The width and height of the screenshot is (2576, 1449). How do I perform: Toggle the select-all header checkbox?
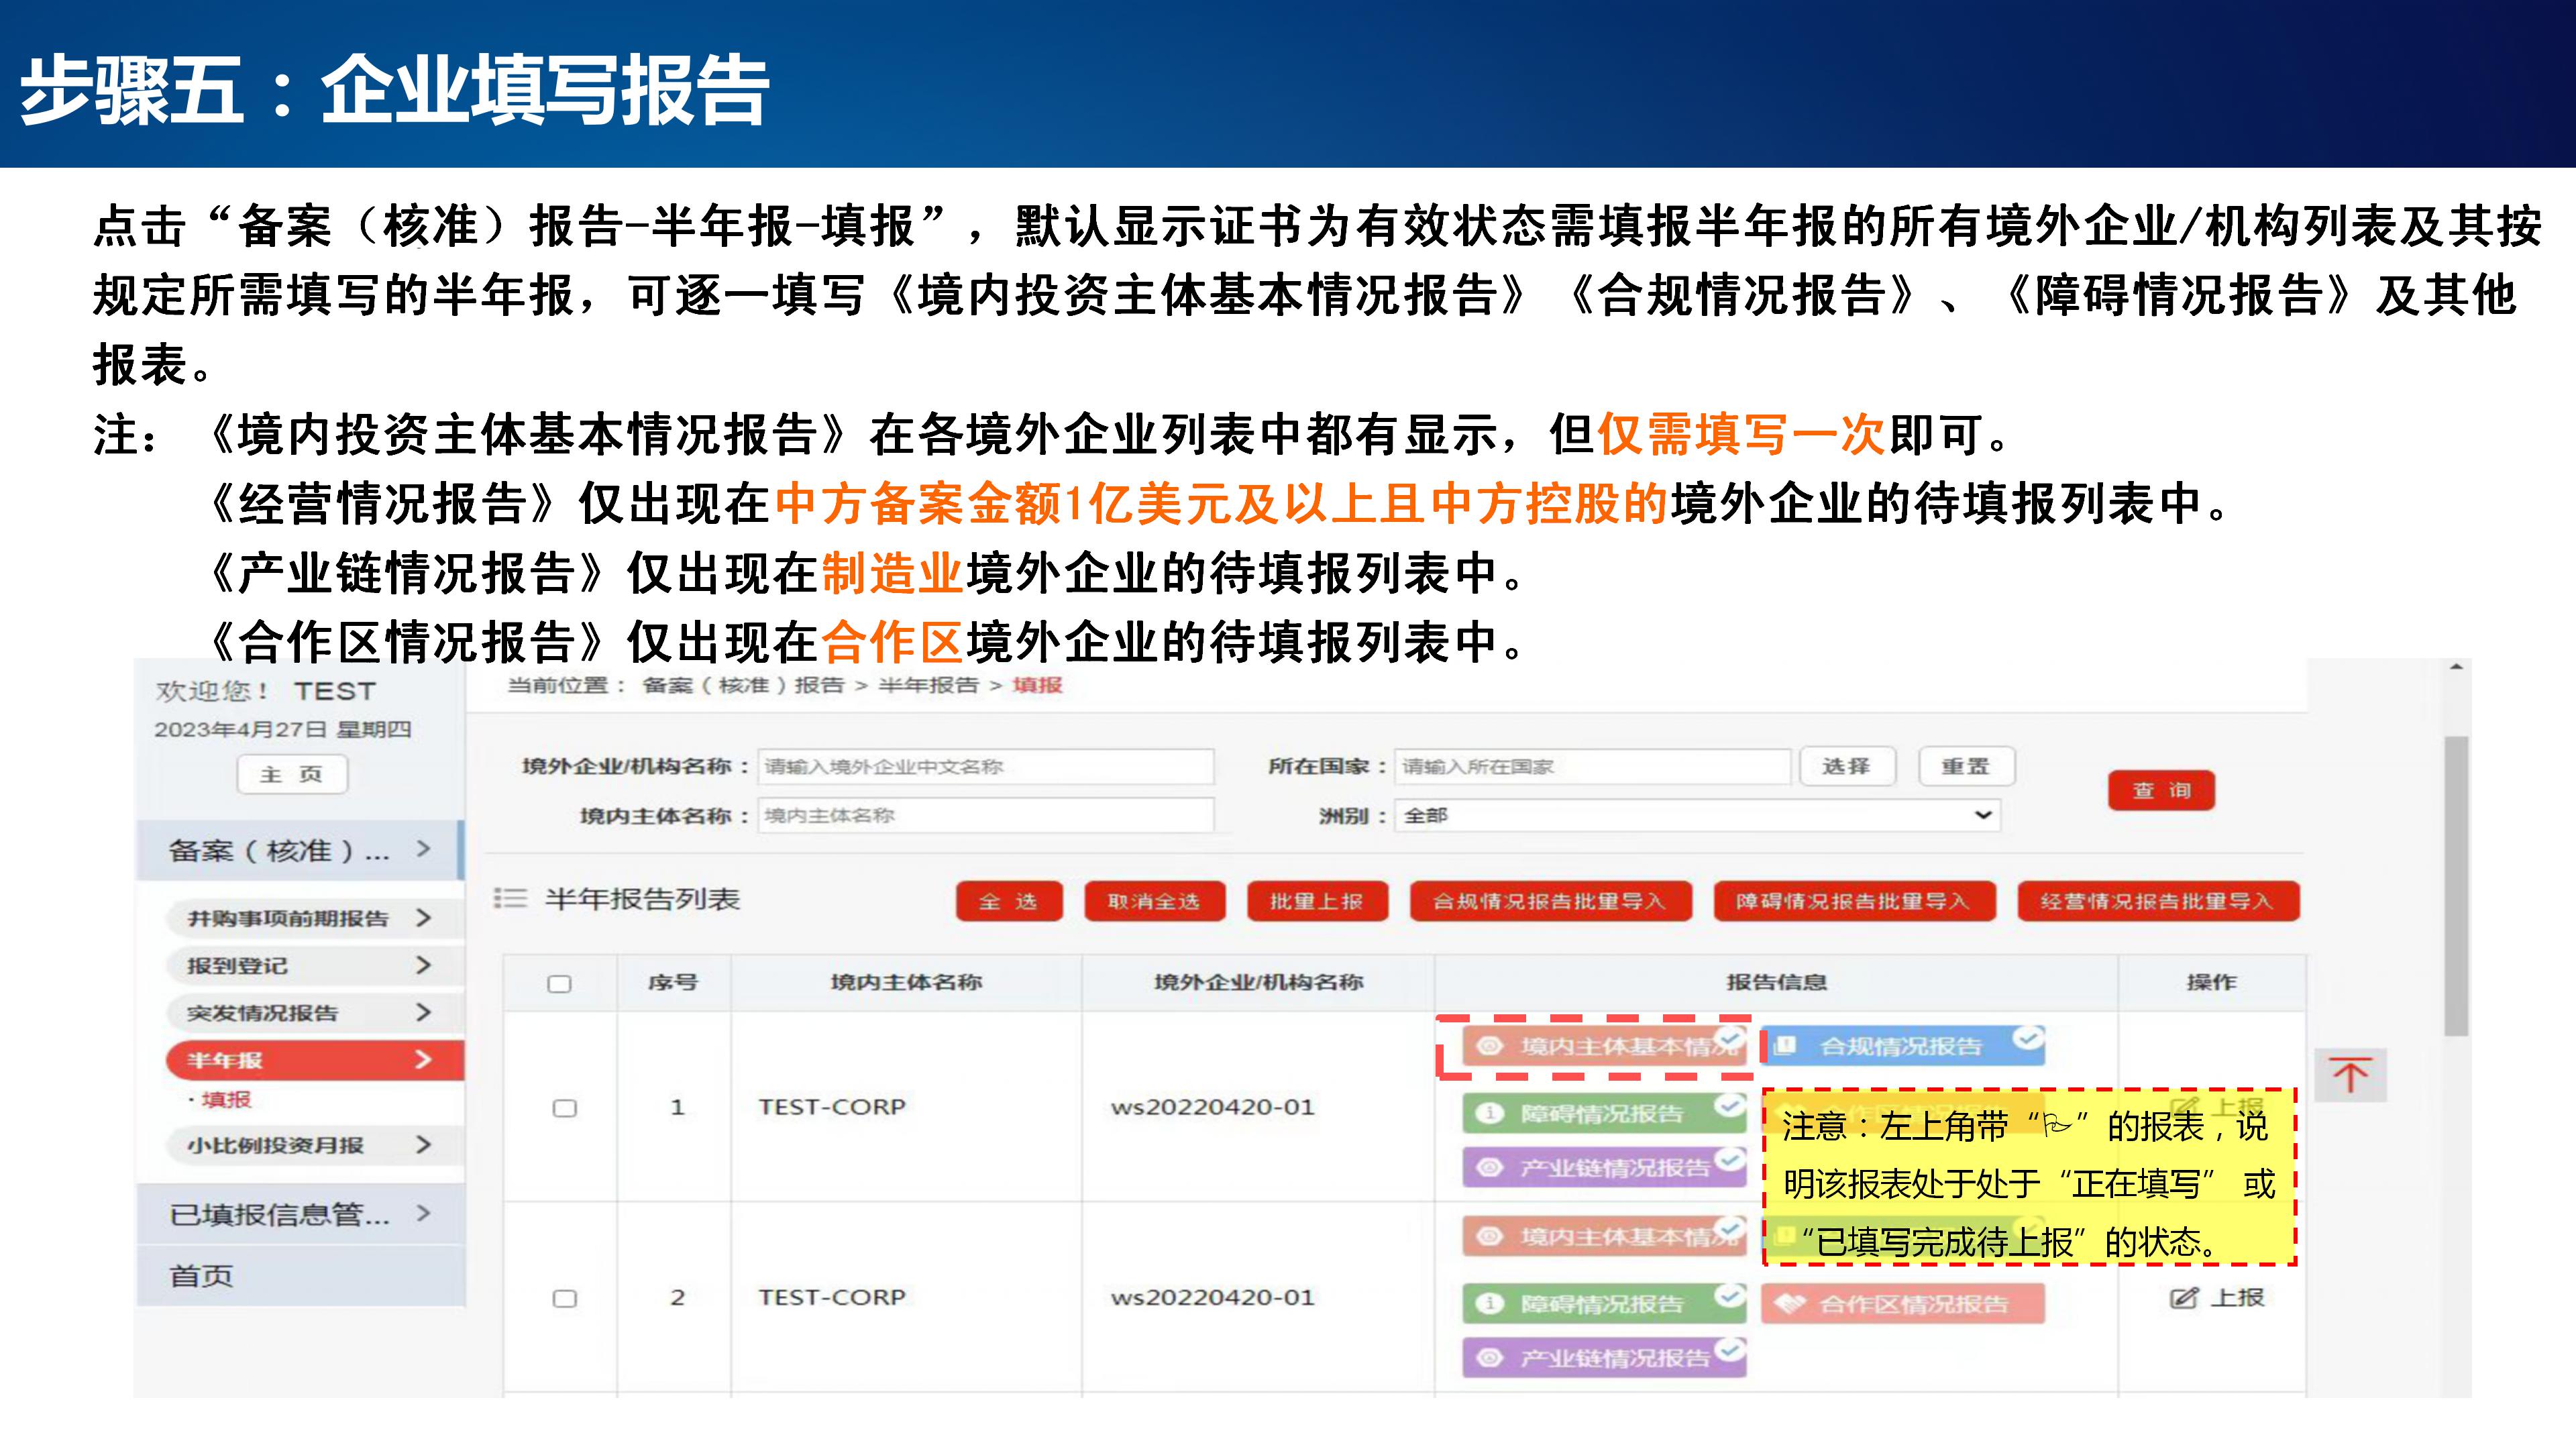coord(560,984)
